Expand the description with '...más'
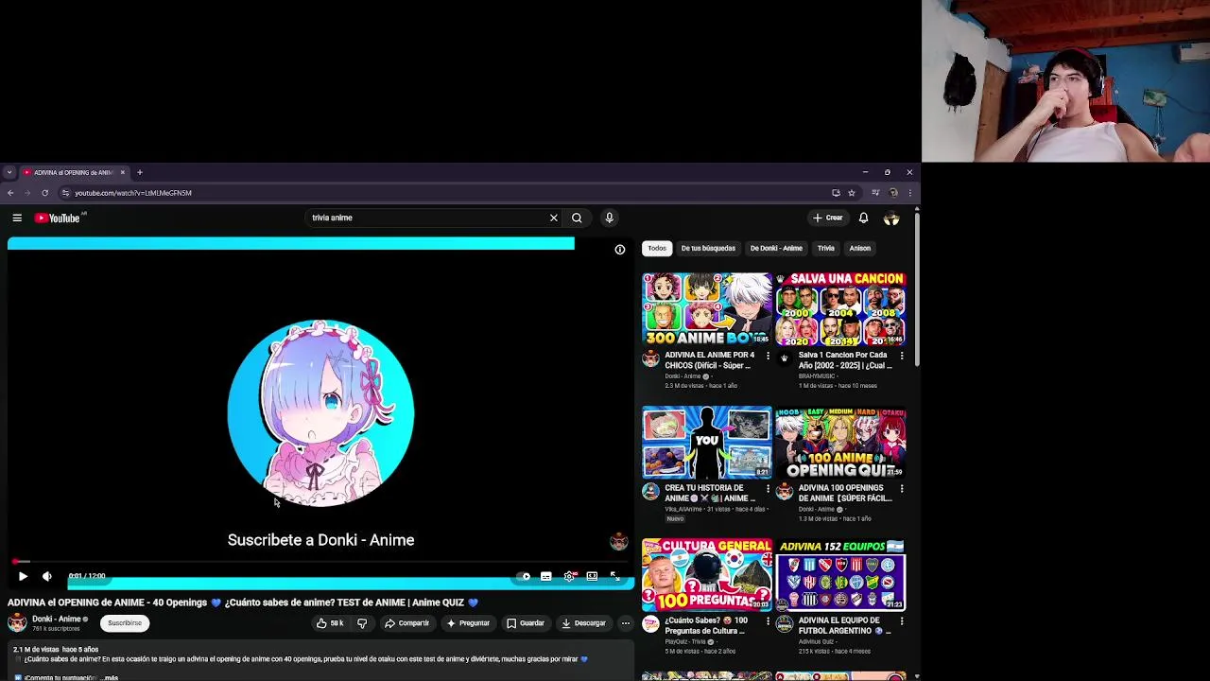The height and width of the screenshot is (681, 1210). [x=110, y=677]
